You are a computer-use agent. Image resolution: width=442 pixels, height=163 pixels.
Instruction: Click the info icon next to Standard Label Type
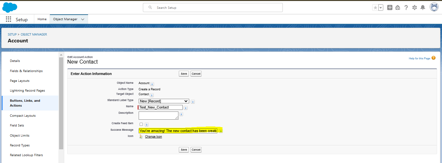(x=193, y=102)
